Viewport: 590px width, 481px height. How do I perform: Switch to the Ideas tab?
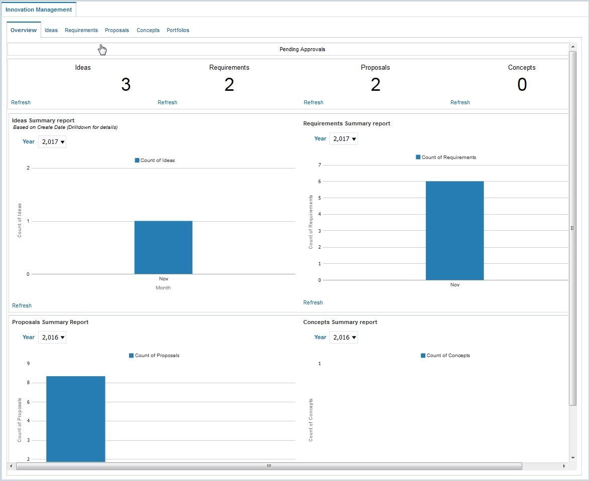[x=51, y=30]
